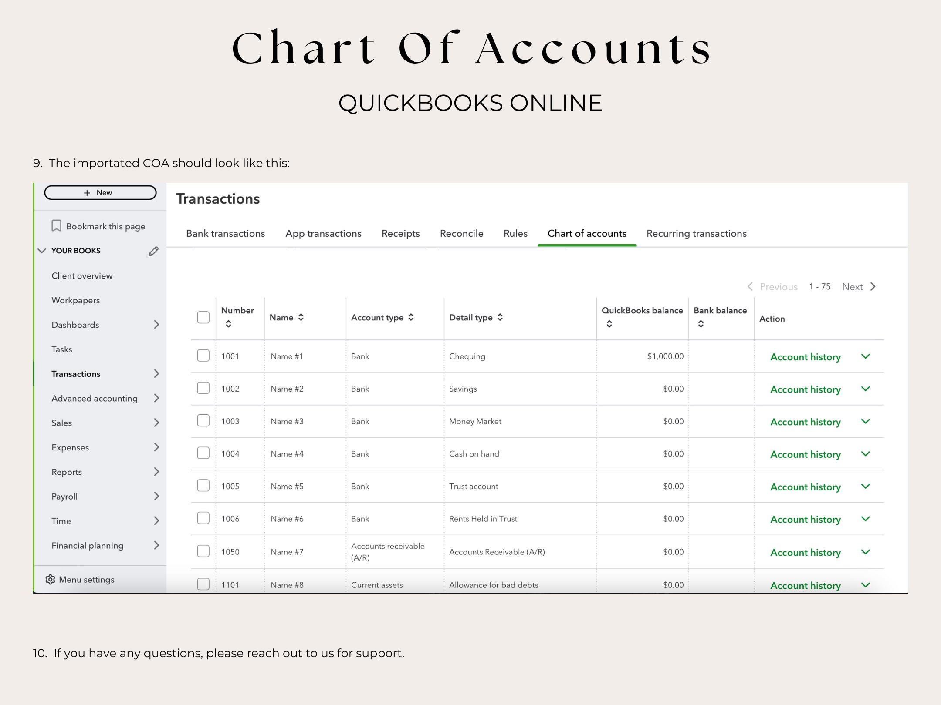Image resolution: width=941 pixels, height=705 pixels.
Task: Switch to the Bank transactions tab
Action: [x=225, y=233]
